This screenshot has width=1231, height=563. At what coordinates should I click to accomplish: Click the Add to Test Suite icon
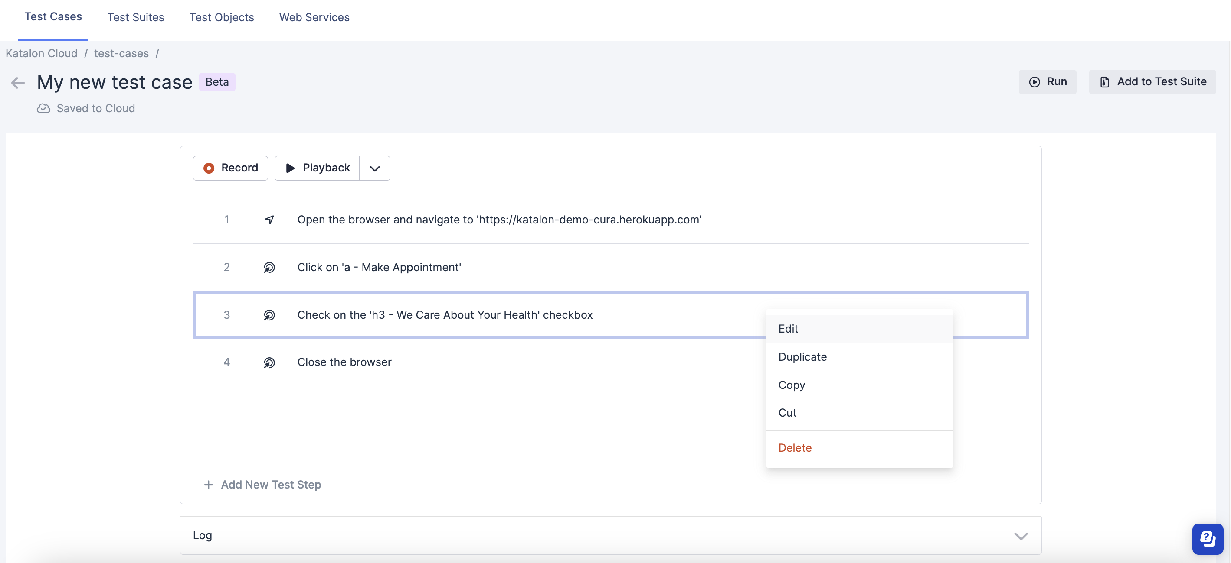click(1105, 81)
